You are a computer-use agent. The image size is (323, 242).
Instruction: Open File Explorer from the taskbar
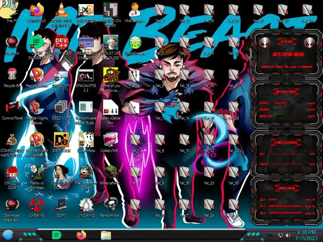(106, 235)
